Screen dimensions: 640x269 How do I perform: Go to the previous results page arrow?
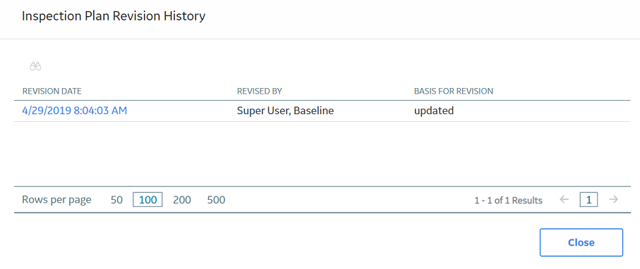click(564, 199)
